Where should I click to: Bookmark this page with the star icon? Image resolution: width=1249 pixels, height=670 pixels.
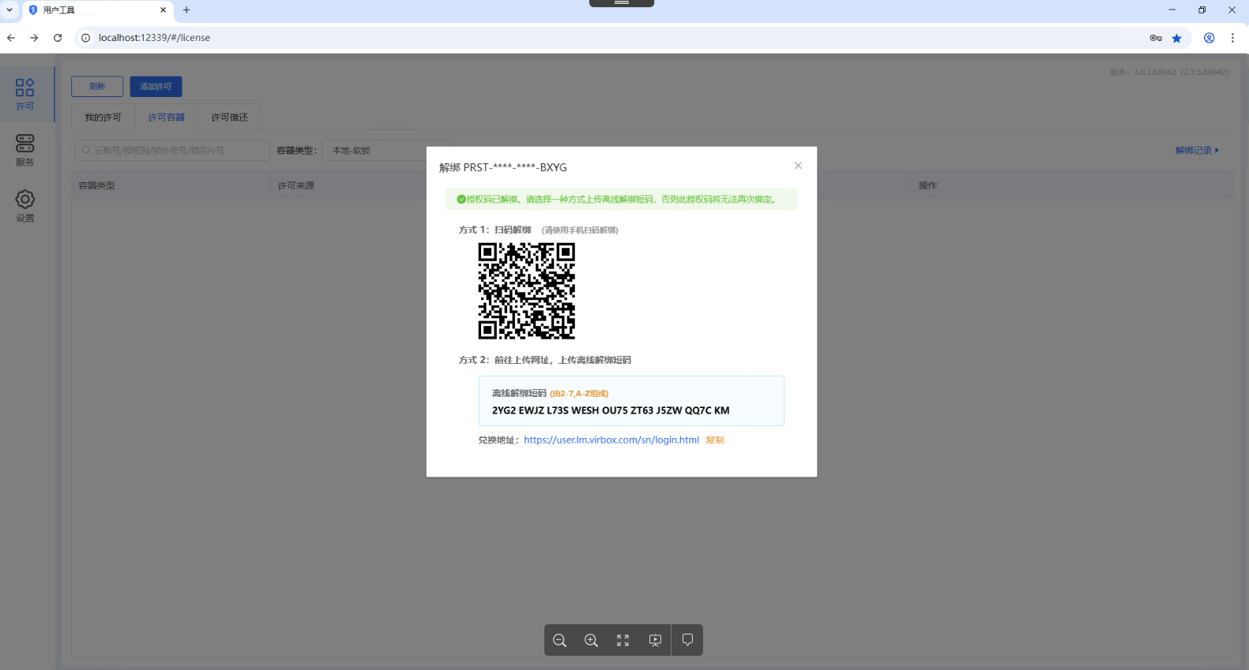[1177, 38]
